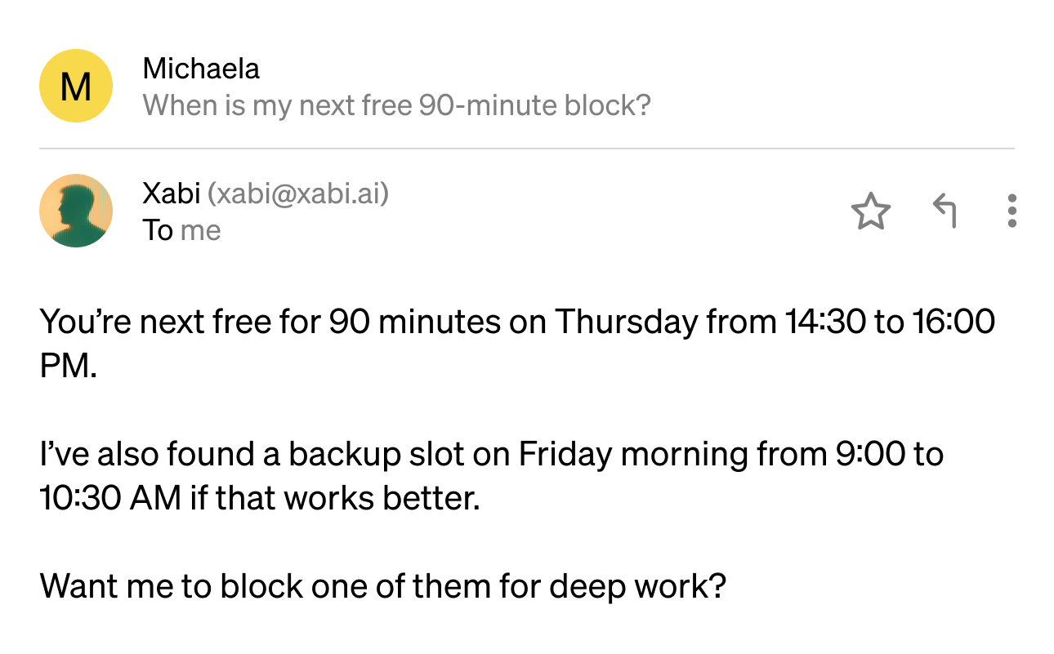The image size is (1054, 654).
Task: Expand the "To me" recipient details
Action: (x=181, y=230)
